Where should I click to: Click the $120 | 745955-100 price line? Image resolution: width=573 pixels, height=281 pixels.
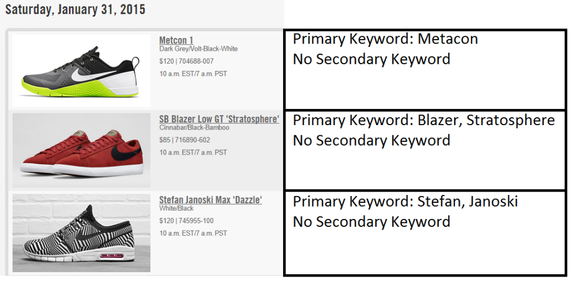tap(186, 221)
